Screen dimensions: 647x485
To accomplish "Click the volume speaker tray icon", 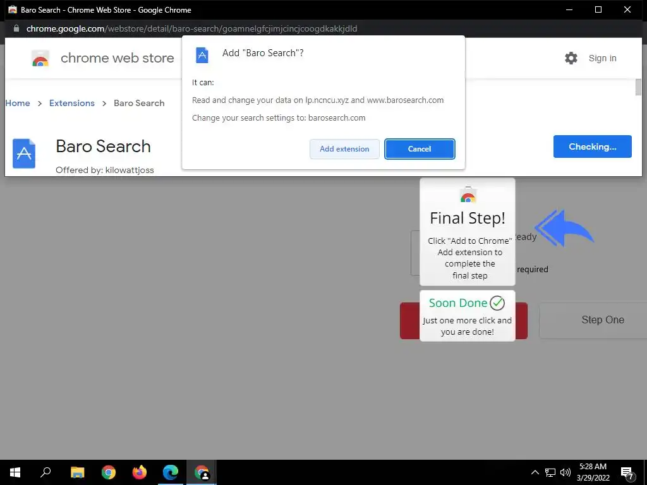I will [x=565, y=472].
